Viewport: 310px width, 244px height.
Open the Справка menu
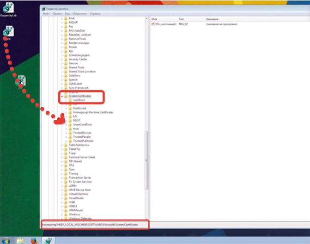(95, 14)
